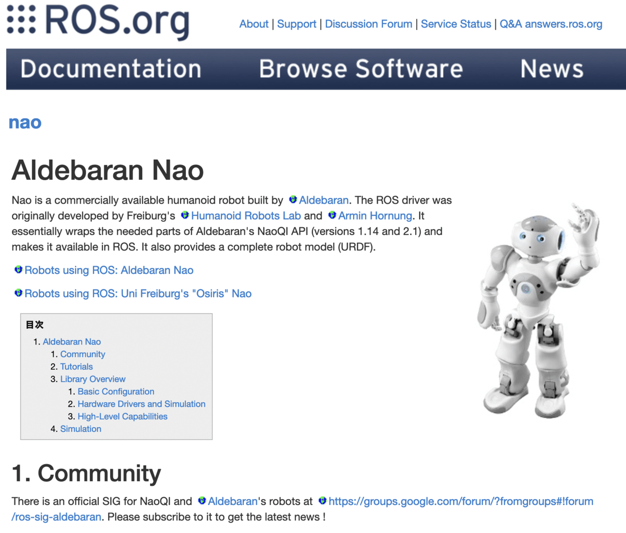The width and height of the screenshot is (626, 533).
Task: Go to Discussion Forum
Action: [x=368, y=24]
